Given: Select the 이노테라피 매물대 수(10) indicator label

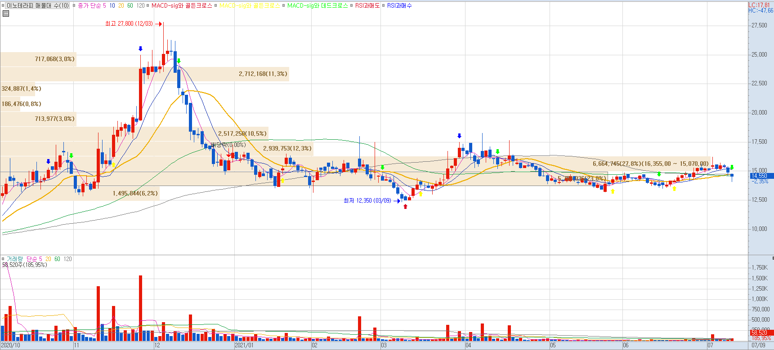Looking at the screenshot, I should coord(38,6).
